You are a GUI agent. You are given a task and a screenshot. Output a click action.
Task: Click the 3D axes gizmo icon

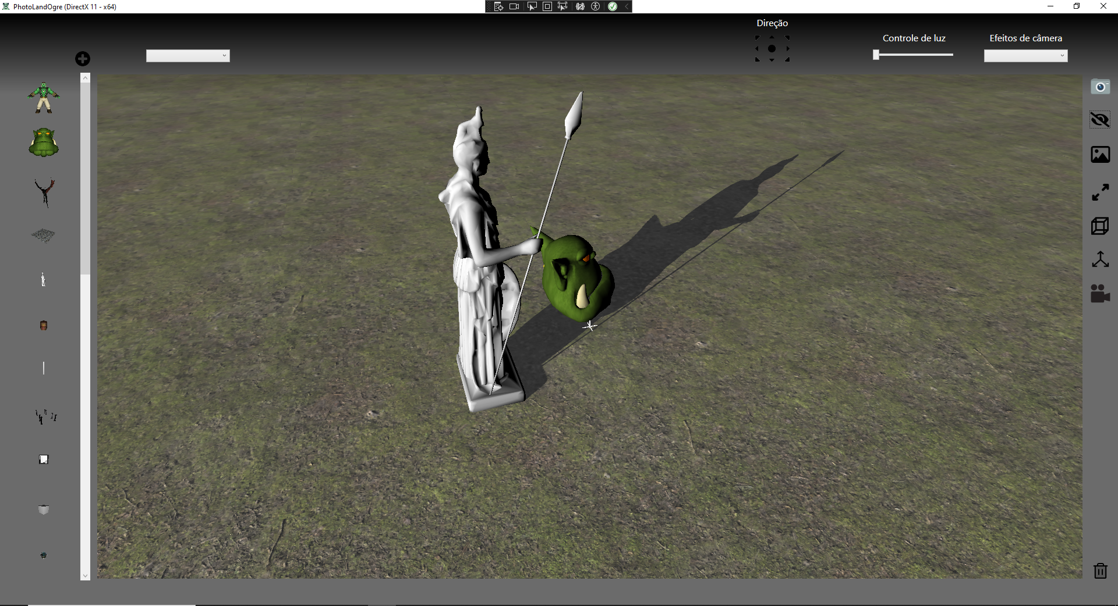[1100, 259]
